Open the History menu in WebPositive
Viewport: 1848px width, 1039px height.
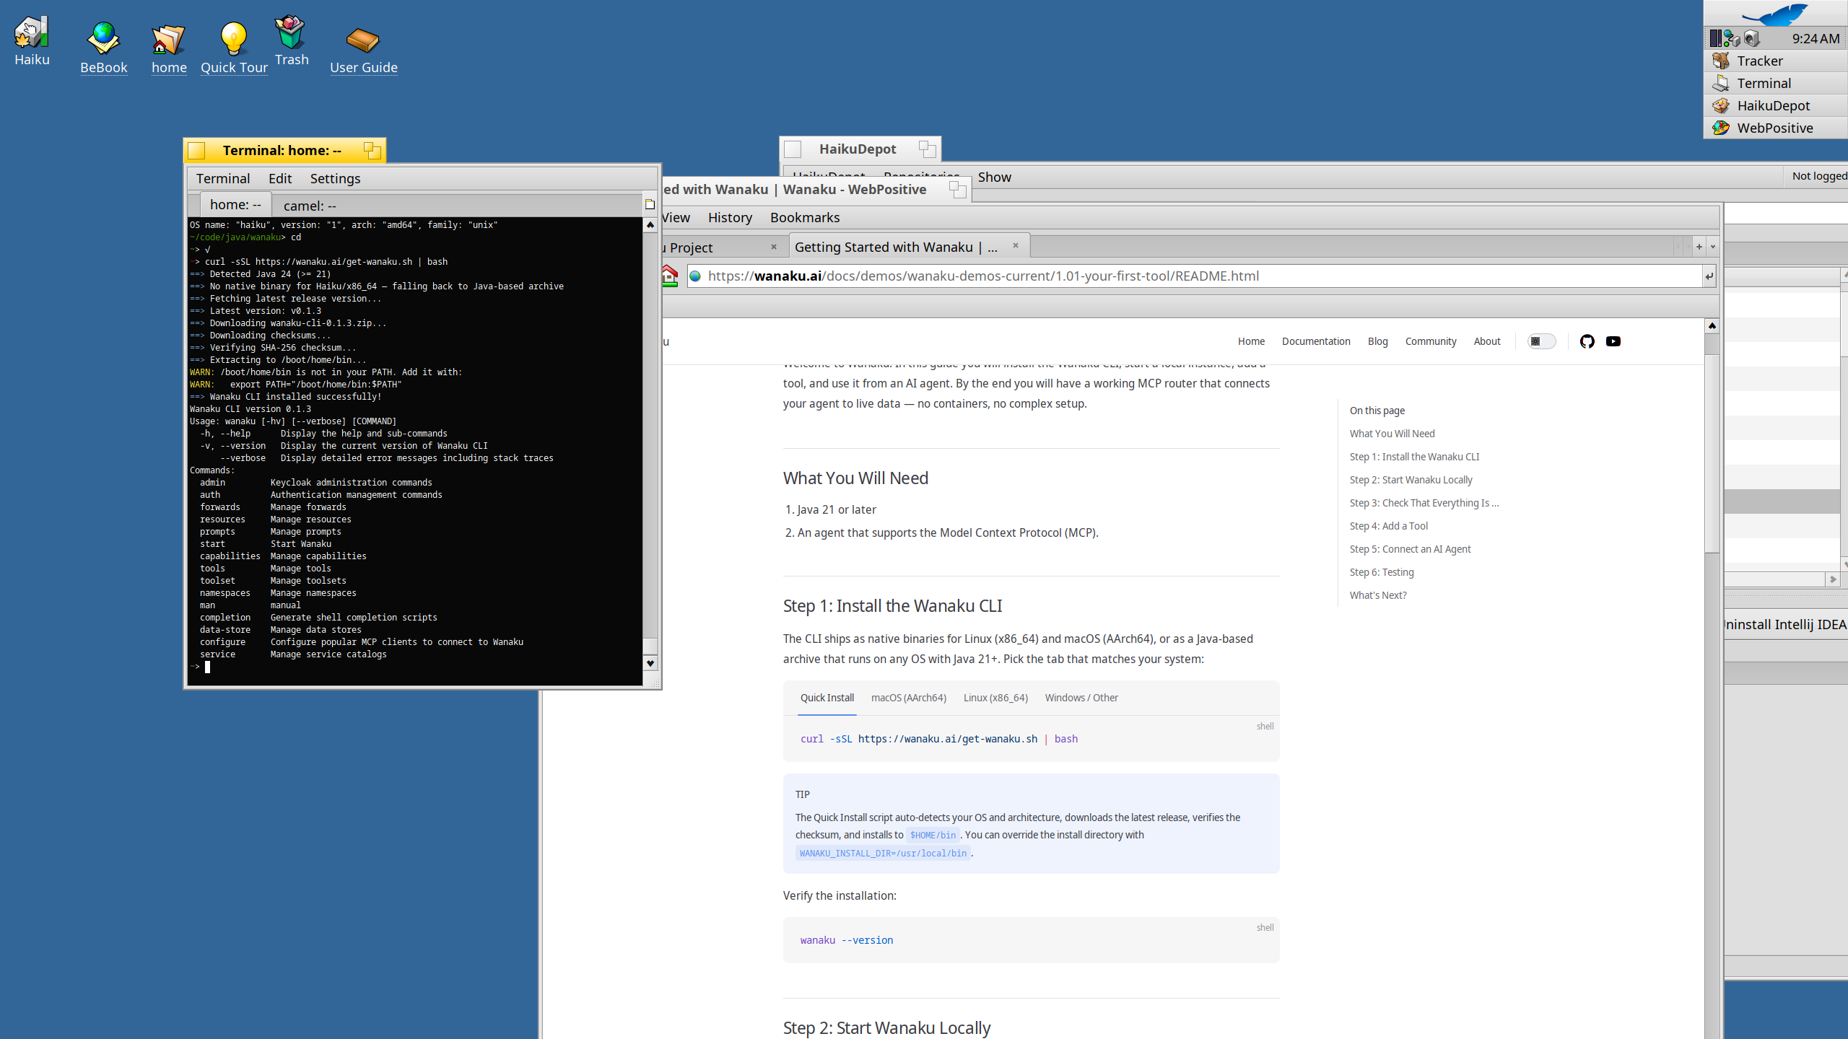730,217
